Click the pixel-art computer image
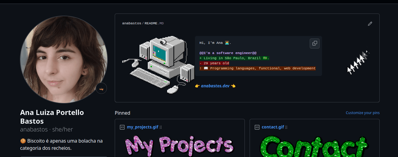This screenshot has width=398, height=157. coord(158,65)
